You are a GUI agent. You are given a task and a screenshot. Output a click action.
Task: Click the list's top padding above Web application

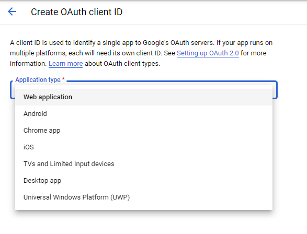[x=144, y=87]
